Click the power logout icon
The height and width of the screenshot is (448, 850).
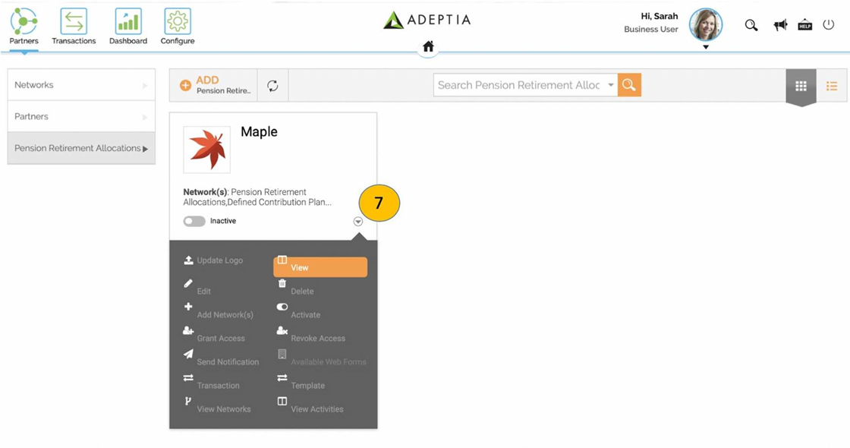click(x=828, y=24)
